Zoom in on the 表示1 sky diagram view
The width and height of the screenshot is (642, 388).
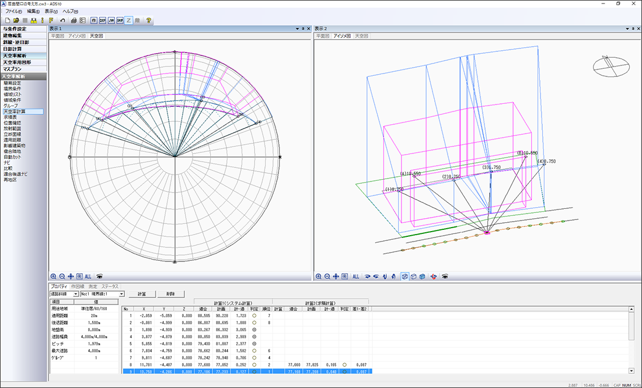tap(54, 277)
